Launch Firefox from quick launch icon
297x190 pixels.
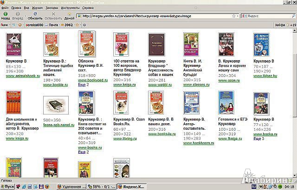[47, 187]
